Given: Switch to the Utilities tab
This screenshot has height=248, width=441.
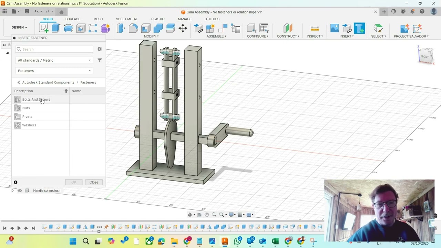Looking at the screenshot, I should coord(212,19).
